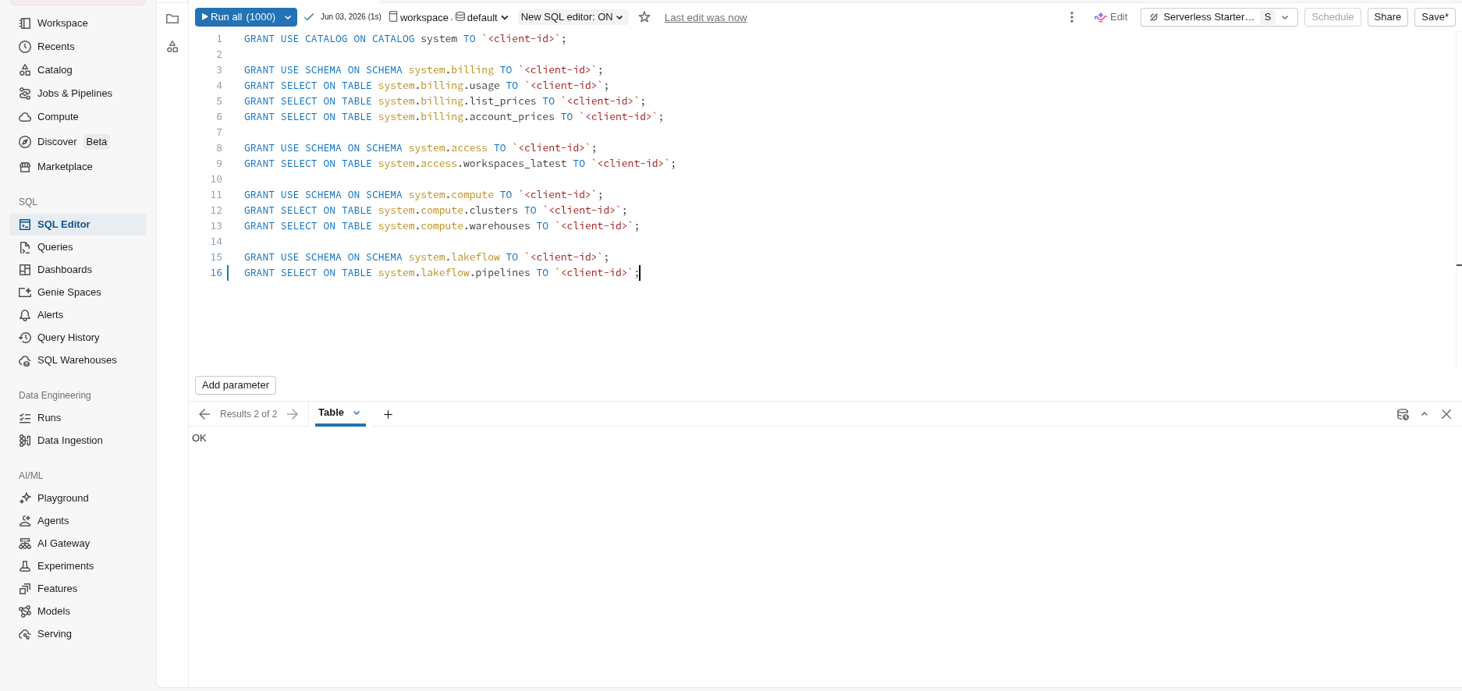The height and width of the screenshot is (691, 1462).
Task: Open Jobs & Pipelines
Action: pos(77,94)
